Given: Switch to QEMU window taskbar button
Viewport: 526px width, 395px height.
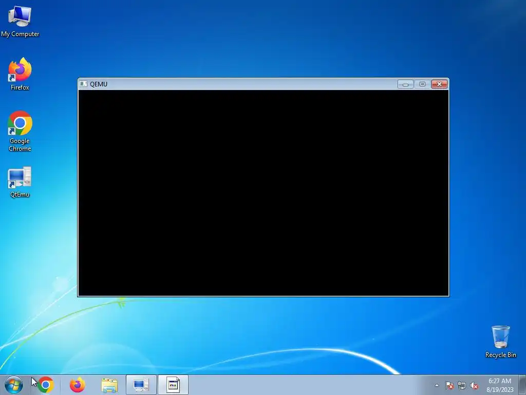Looking at the screenshot, I should (173, 385).
